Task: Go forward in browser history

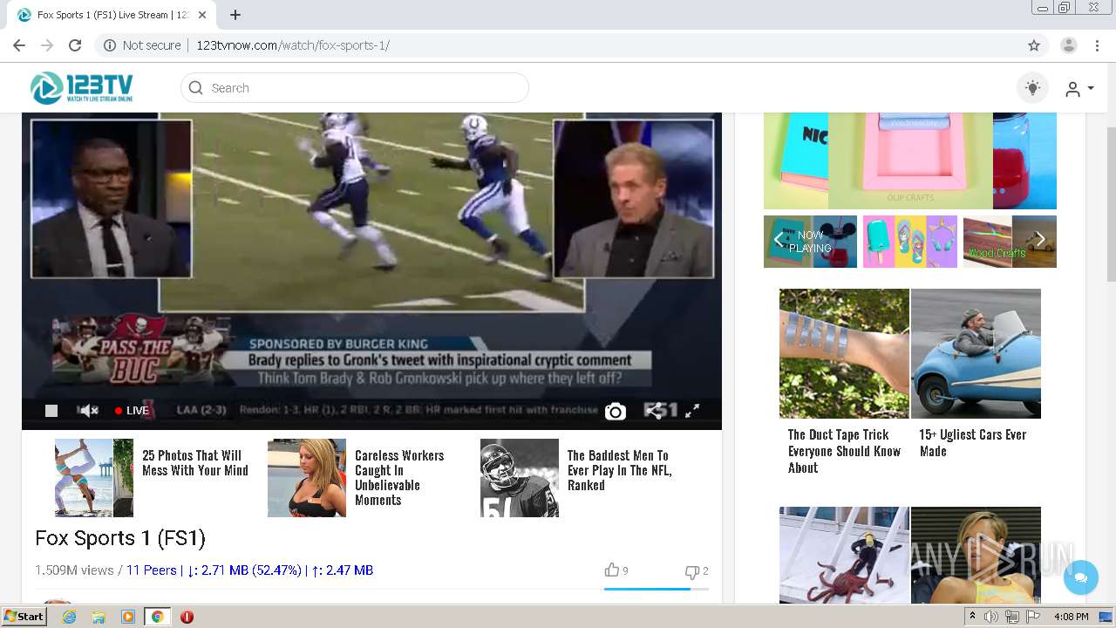Action: pos(47,45)
